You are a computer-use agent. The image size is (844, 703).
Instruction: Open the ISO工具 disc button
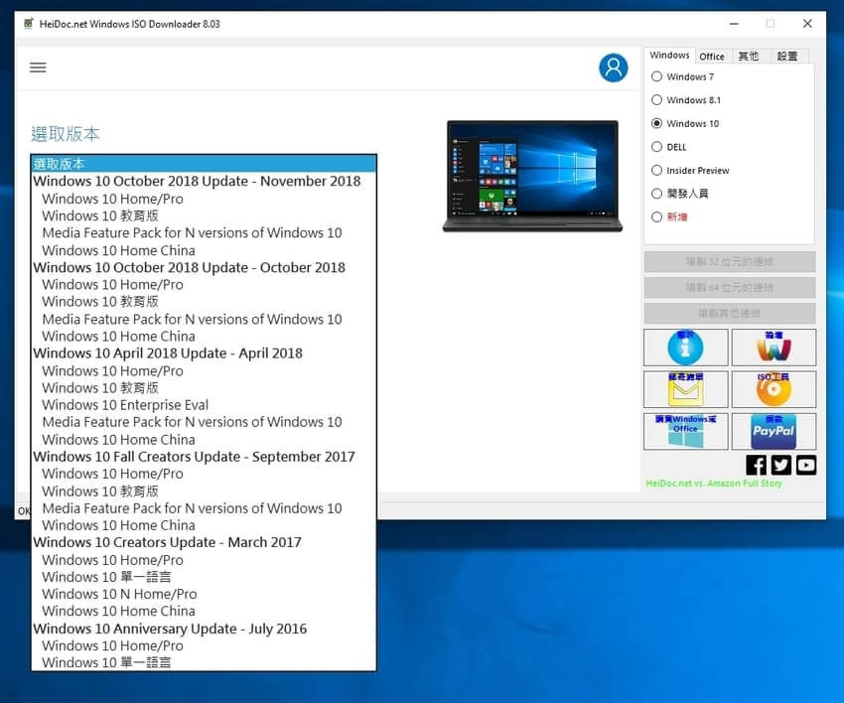[774, 389]
